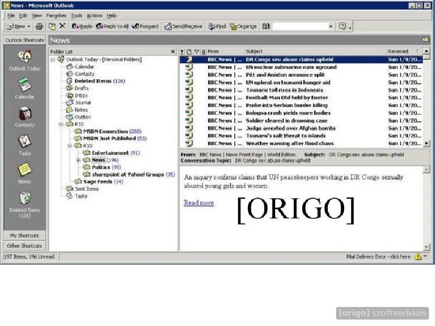Image resolution: width=435 pixels, height=326 pixels.
Task: Sort messages by the Icon column header
Action: coord(189,52)
